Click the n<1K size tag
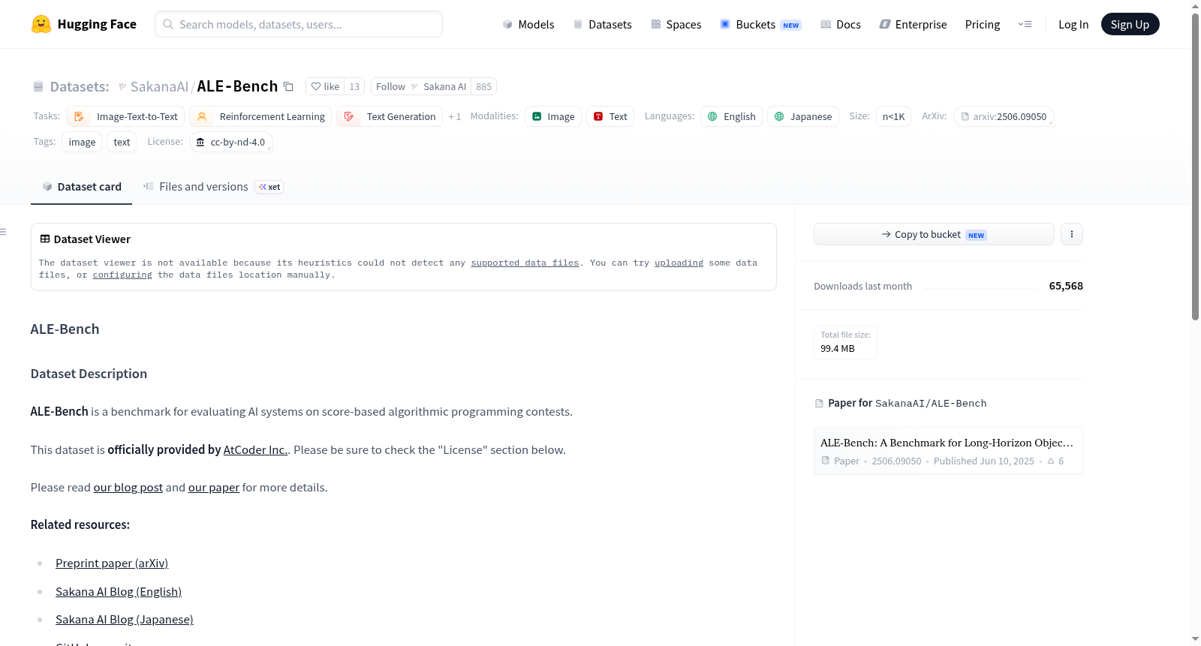Viewport: 1201px width, 646px height. pyautogui.click(x=893, y=116)
